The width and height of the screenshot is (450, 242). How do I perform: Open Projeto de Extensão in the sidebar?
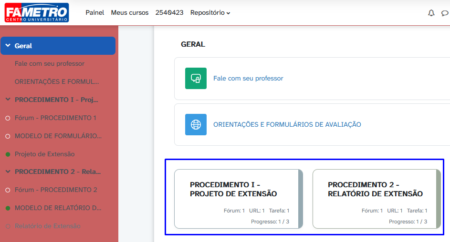44,154
